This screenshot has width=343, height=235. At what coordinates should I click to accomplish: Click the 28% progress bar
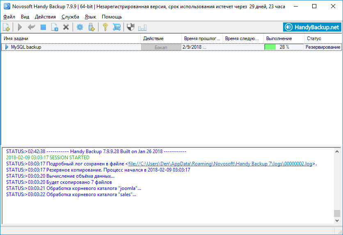point(284,47)
